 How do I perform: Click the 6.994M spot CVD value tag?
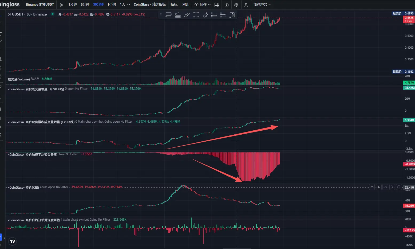tap(409, 120)
